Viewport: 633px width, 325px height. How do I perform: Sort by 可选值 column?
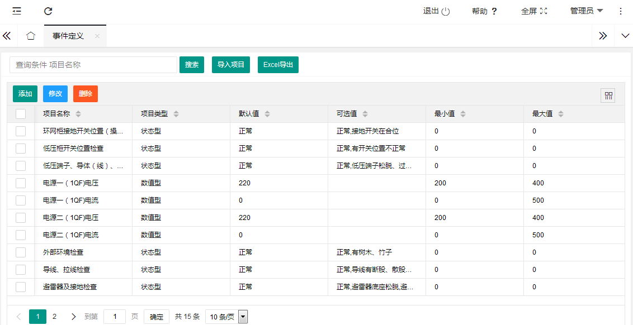(365, 114)
